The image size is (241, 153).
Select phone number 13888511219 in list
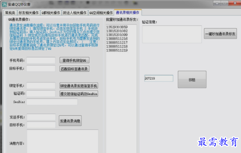[117, 50]
